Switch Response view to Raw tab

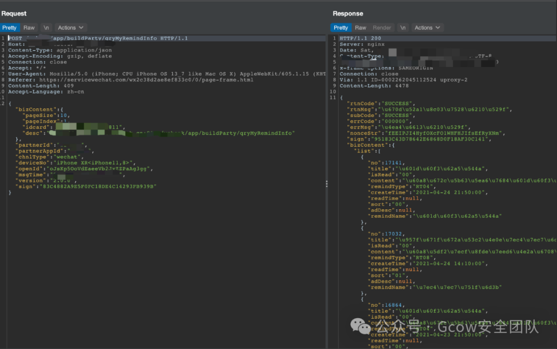coord(360,28)
